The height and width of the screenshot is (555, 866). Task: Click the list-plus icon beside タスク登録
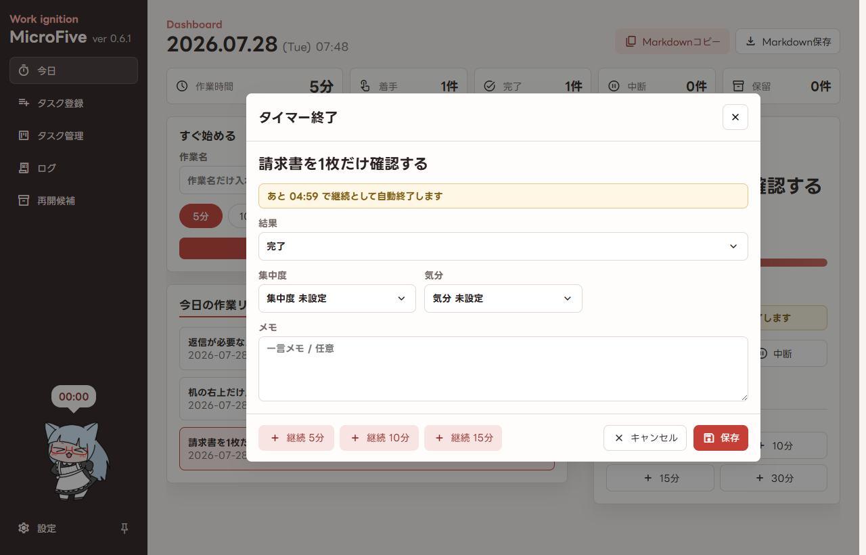click(x=24, y=103)
